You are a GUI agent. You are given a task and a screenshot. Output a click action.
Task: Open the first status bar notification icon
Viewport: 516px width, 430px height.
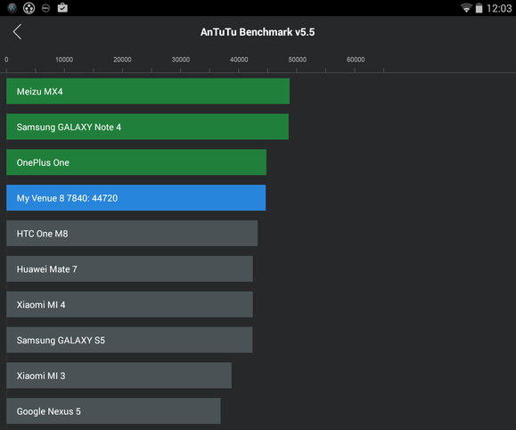click(x=12, y=7)
